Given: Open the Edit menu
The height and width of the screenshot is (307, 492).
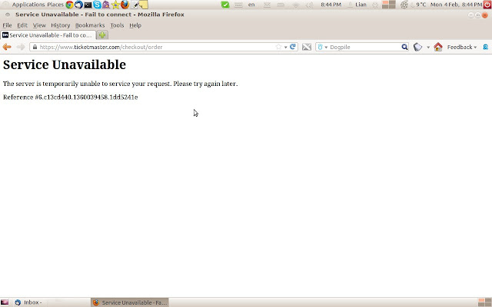Looking at the screenshot, I should click(x=22, y=25).
